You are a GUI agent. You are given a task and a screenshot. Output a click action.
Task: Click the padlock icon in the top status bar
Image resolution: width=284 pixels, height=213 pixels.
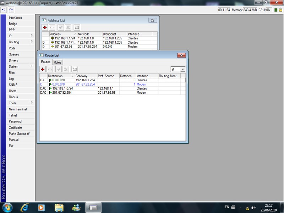tap(280, 10)
